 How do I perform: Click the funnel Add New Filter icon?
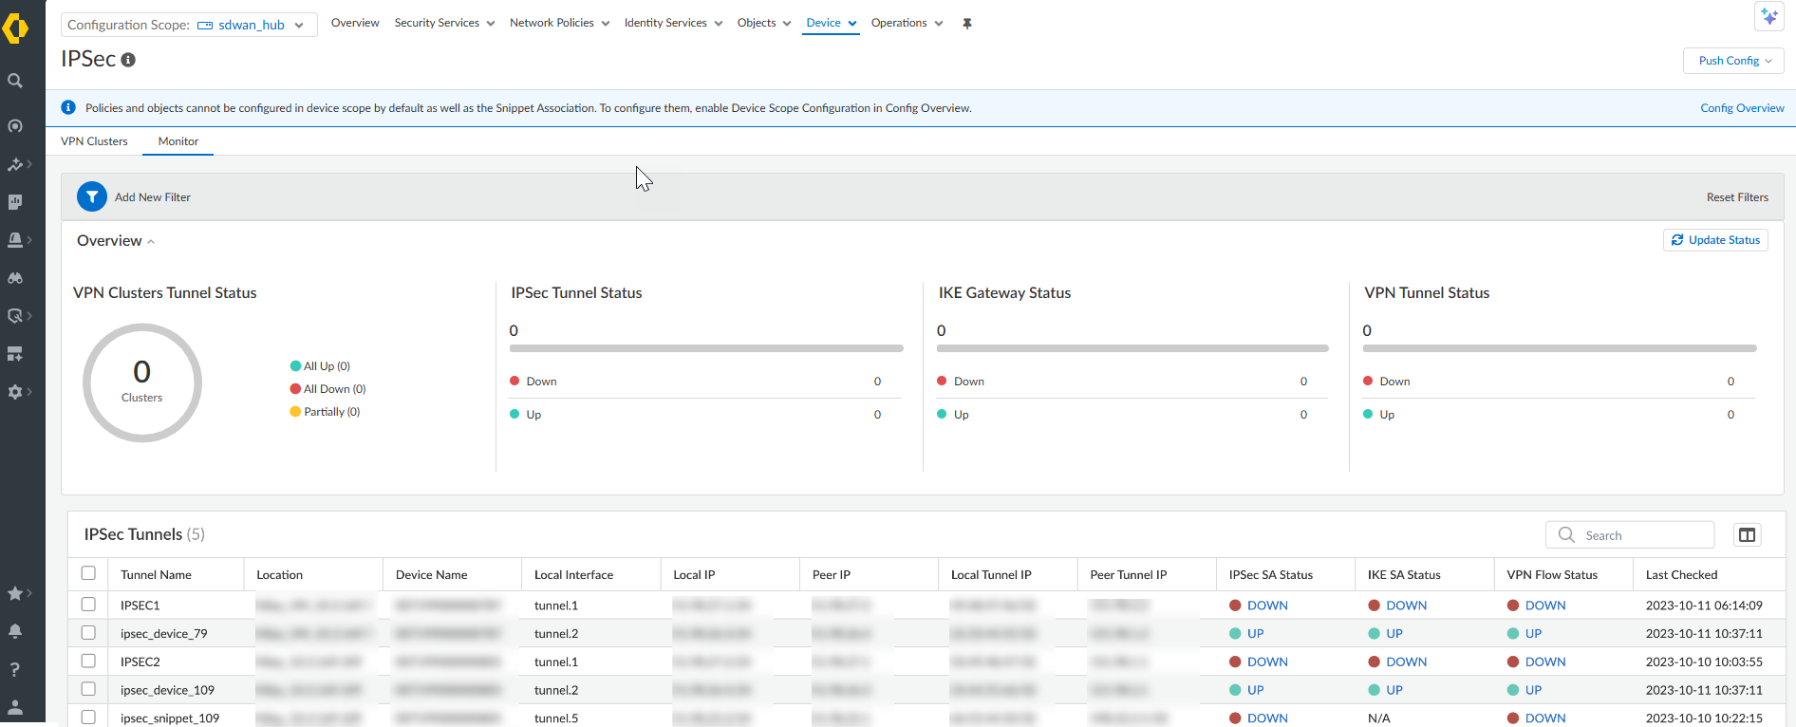tap(92, 196)
